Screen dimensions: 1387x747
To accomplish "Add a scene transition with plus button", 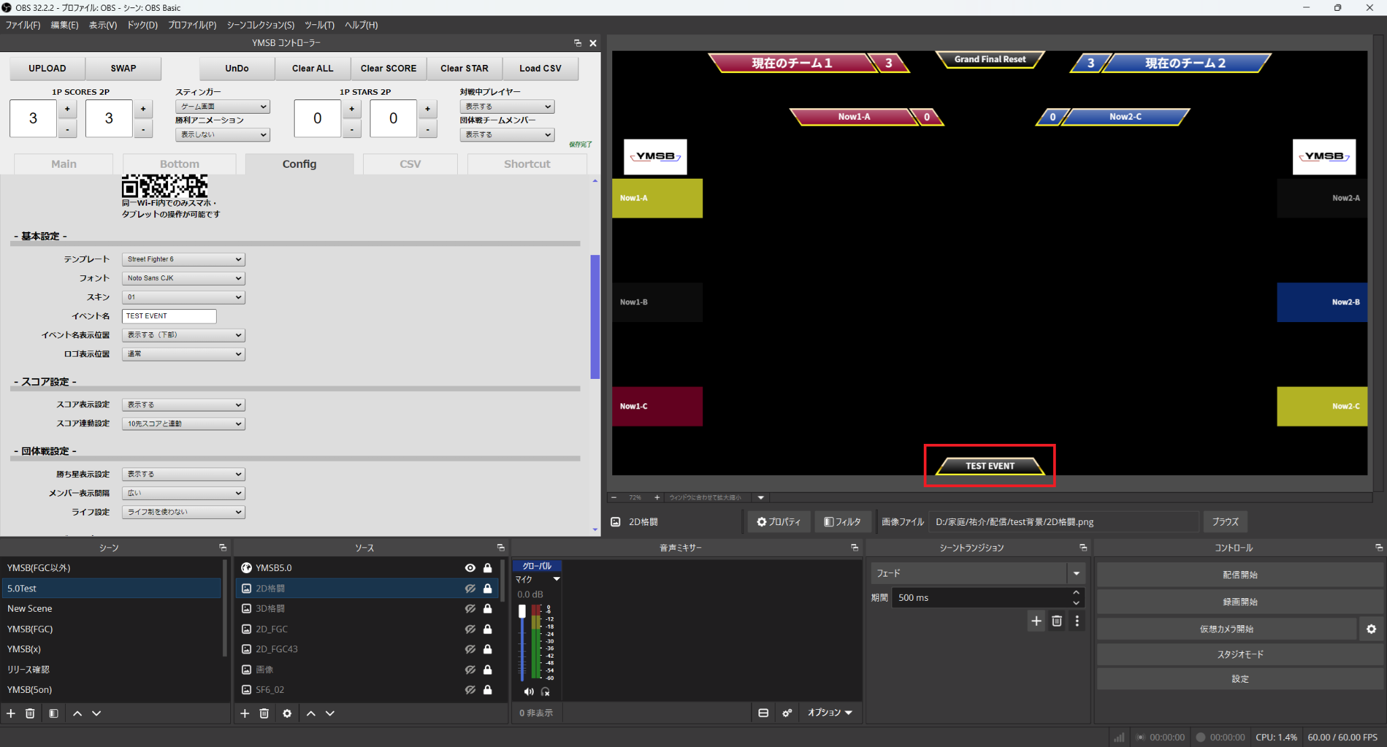I will point(1036,620).
